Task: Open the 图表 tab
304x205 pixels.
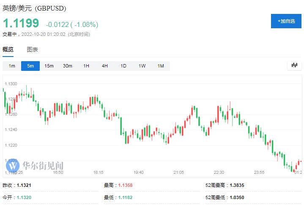Action: [33, 49]
